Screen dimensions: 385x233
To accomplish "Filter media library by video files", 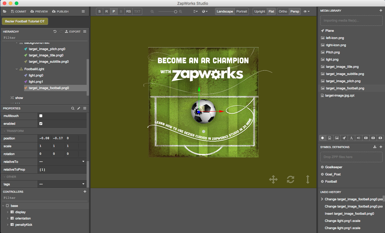I will click(x=366, y=138).
